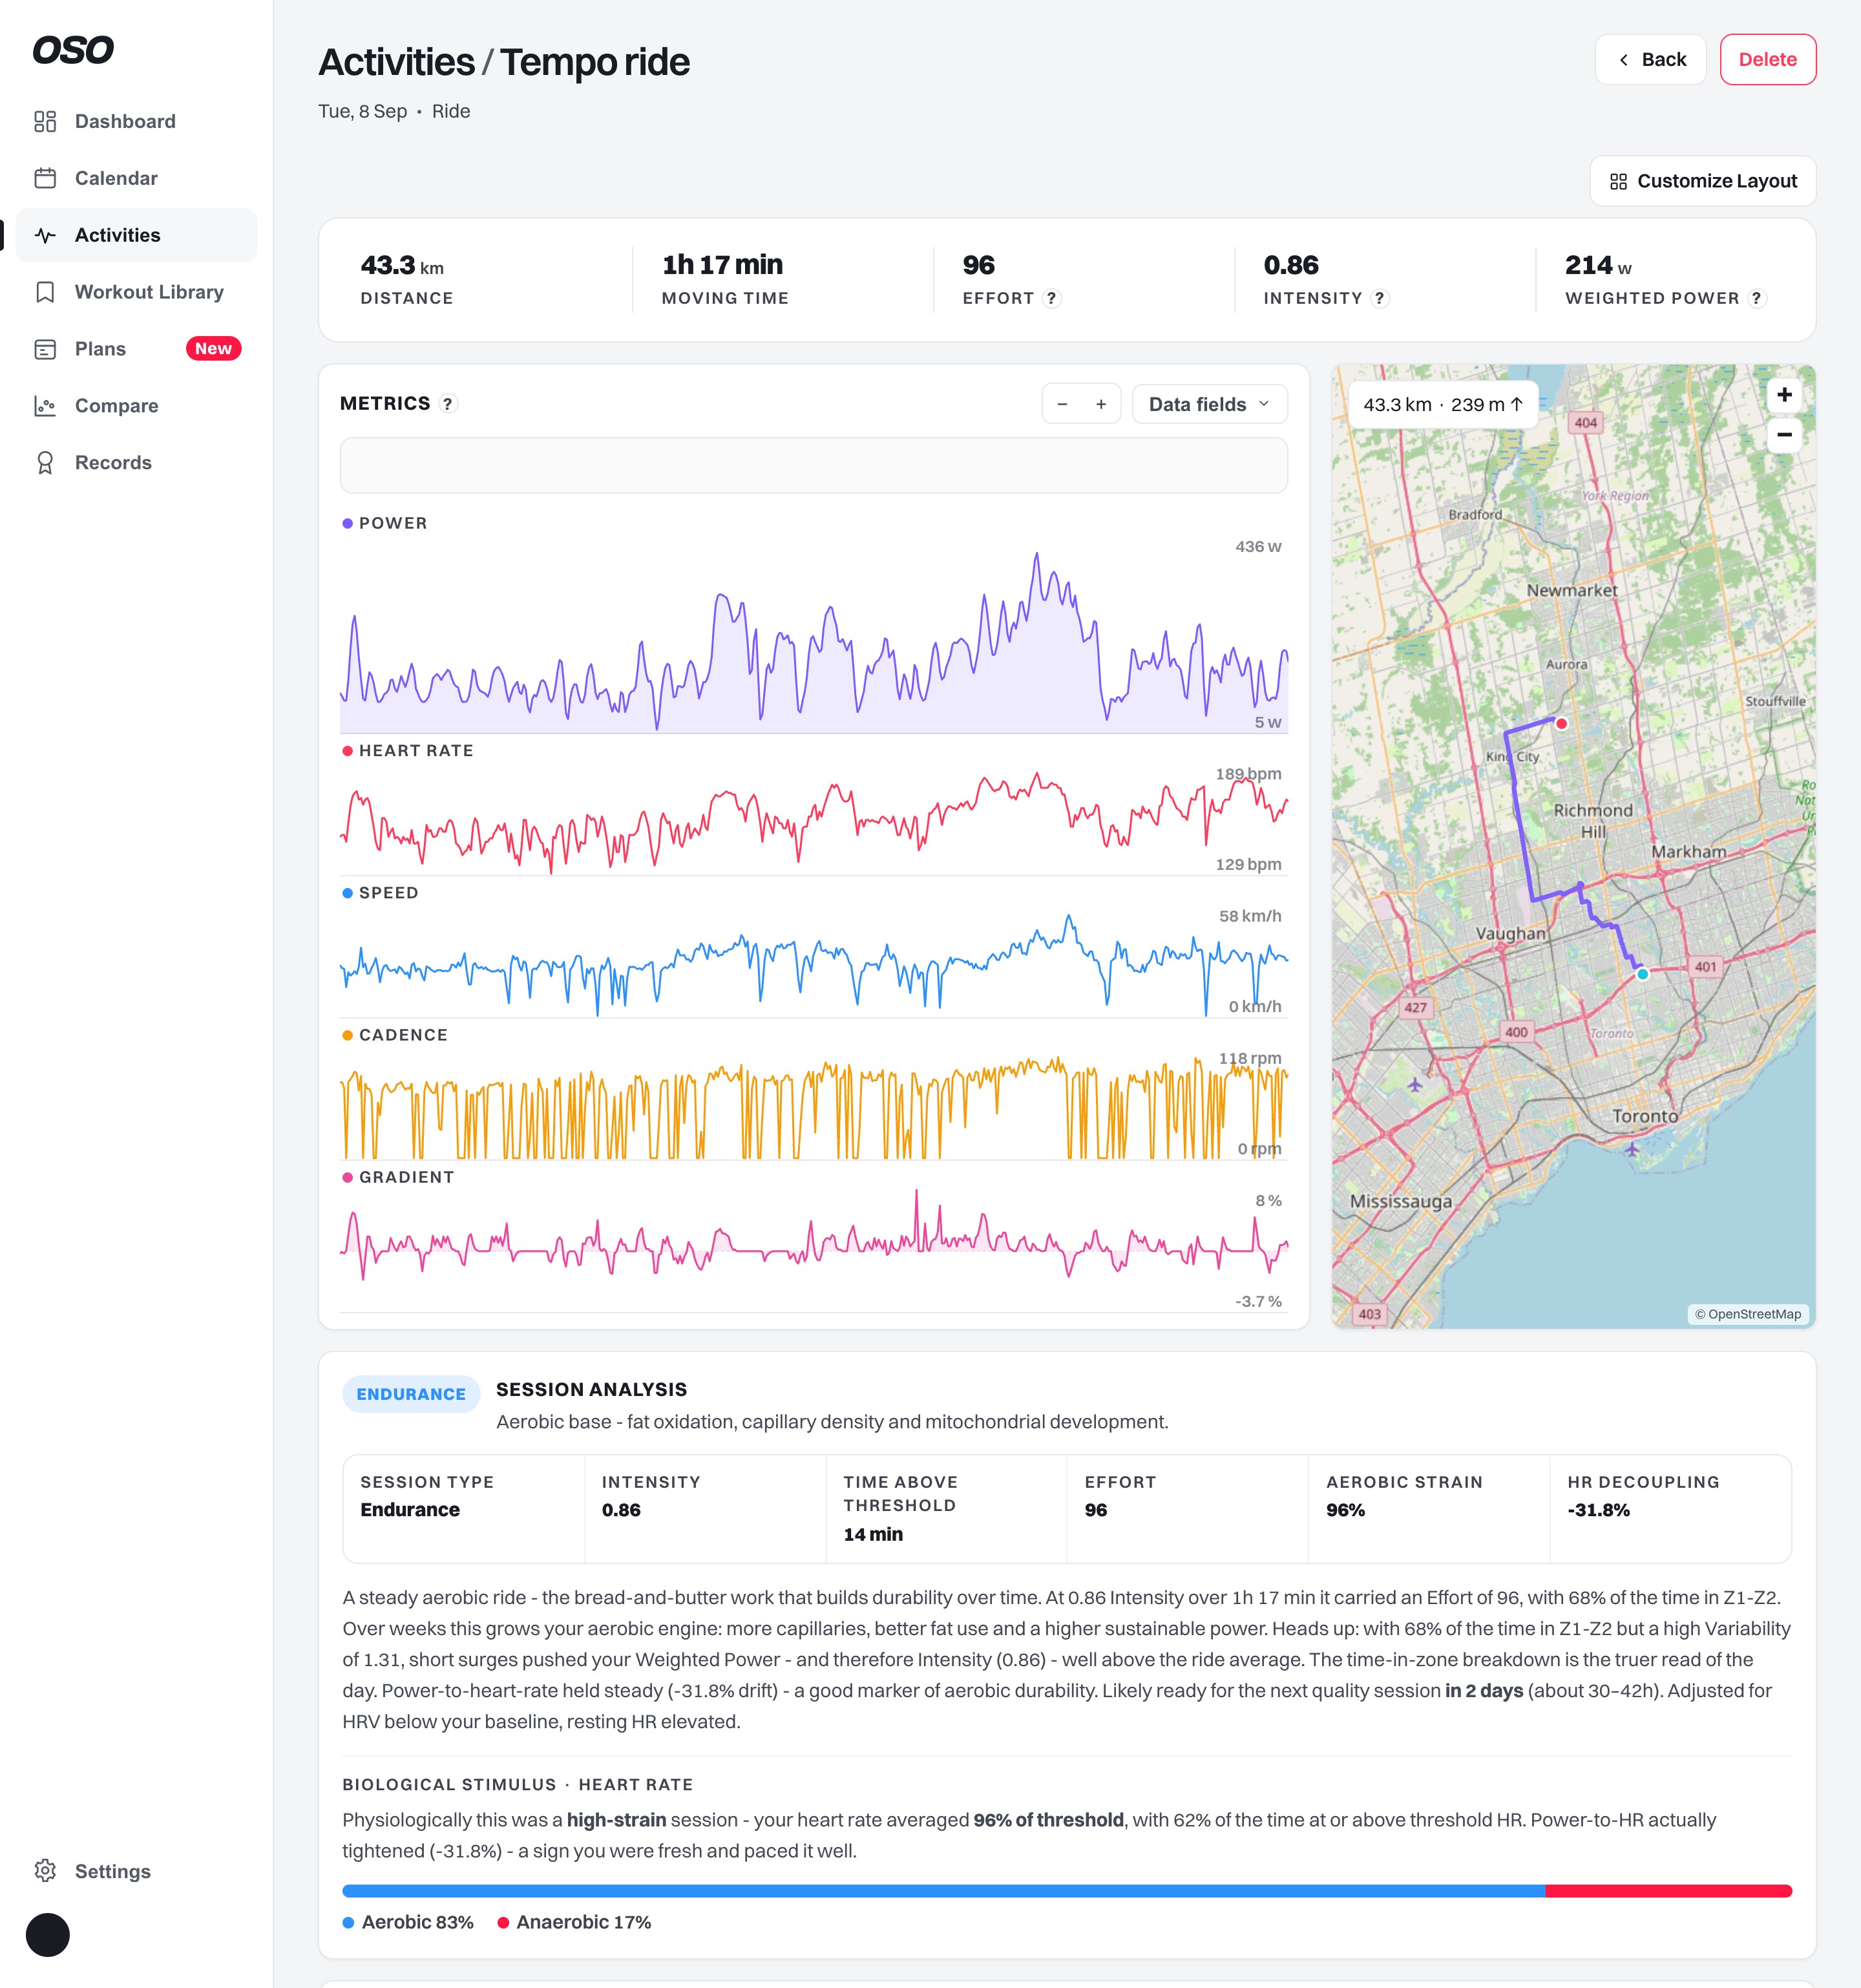Click the Back button
Screen dimensions: 1861x1988
[1650, 60]
